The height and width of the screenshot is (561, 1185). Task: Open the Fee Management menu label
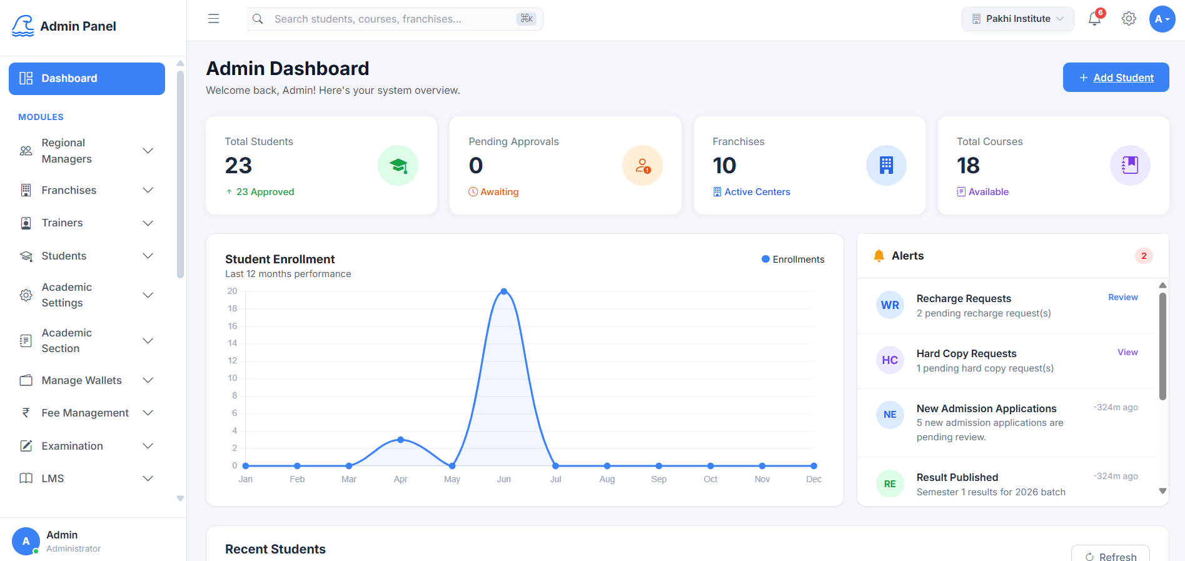point(85,413)
